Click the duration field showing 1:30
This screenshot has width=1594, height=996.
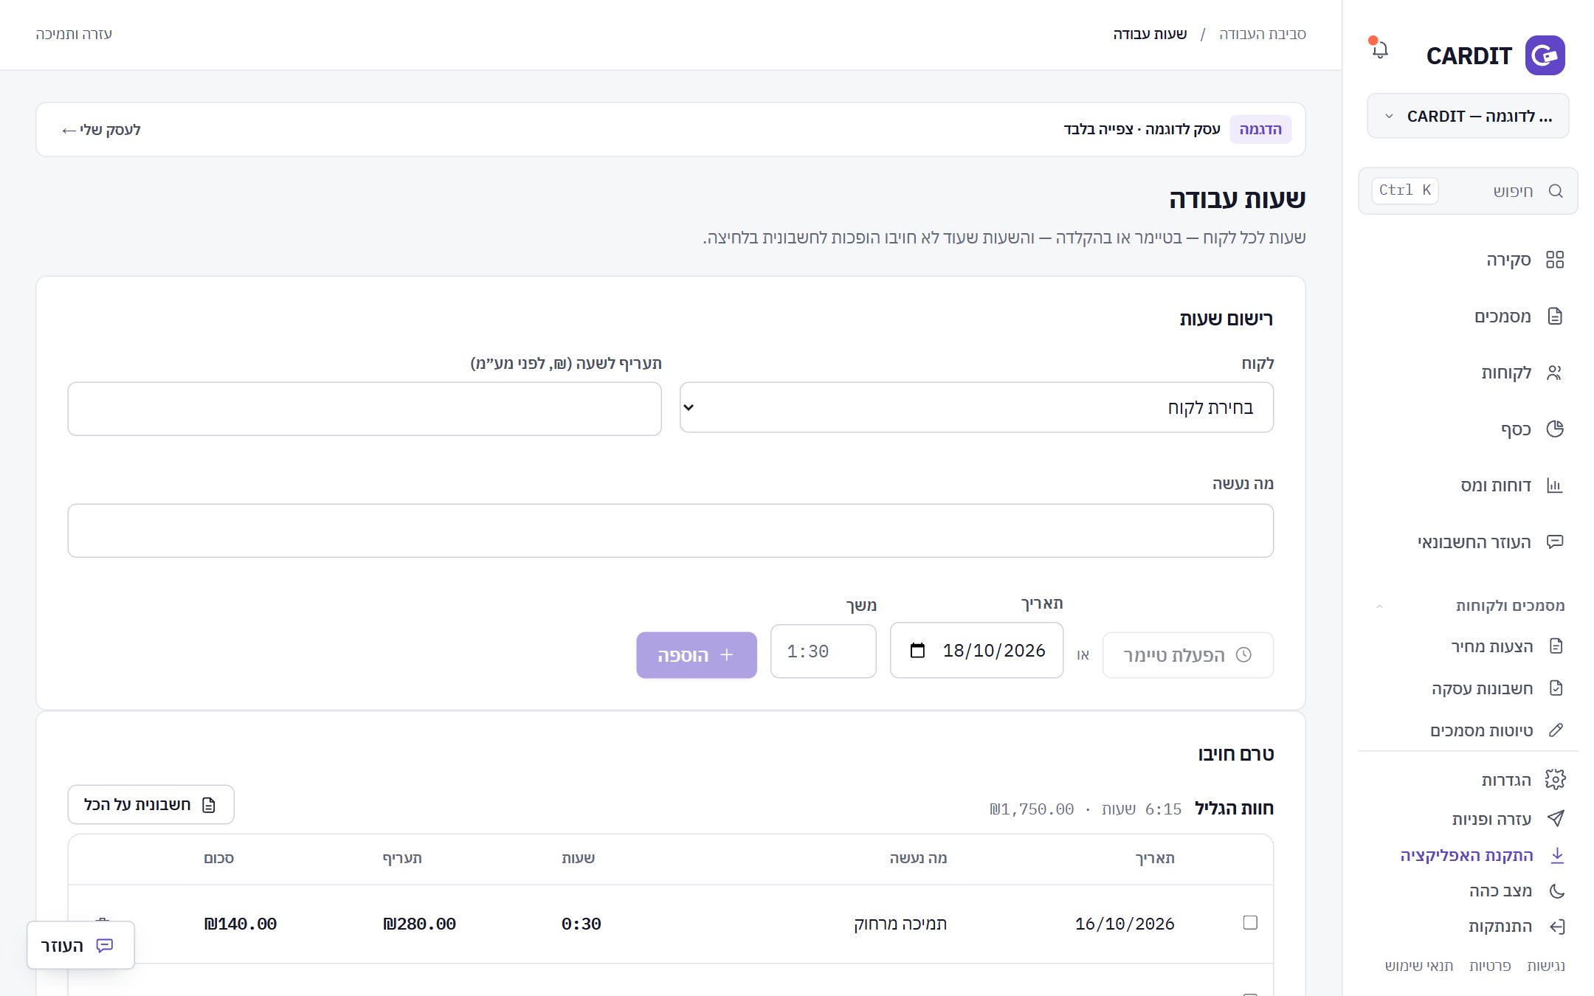point(824,651)
